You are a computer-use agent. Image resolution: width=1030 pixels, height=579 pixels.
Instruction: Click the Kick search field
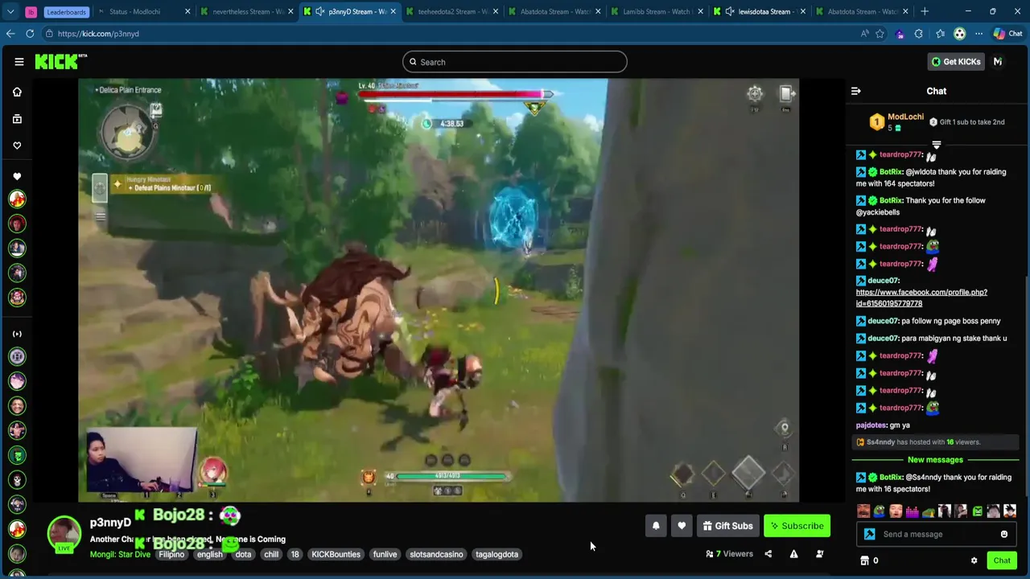click(x=515, y=62)
